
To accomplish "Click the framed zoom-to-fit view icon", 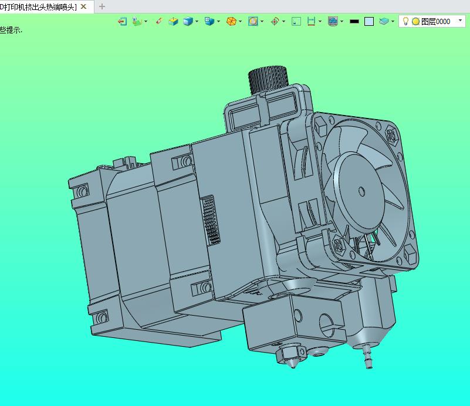I will pos(253,22).
